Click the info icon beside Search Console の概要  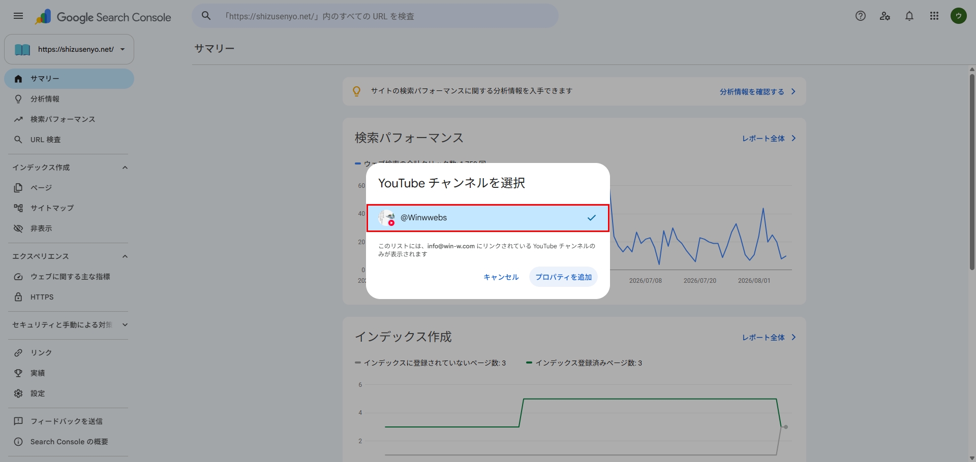click(18, 442)
